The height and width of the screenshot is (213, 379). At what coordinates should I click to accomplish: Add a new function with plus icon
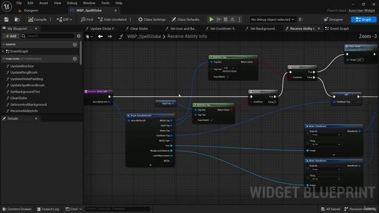pos(75,59)
